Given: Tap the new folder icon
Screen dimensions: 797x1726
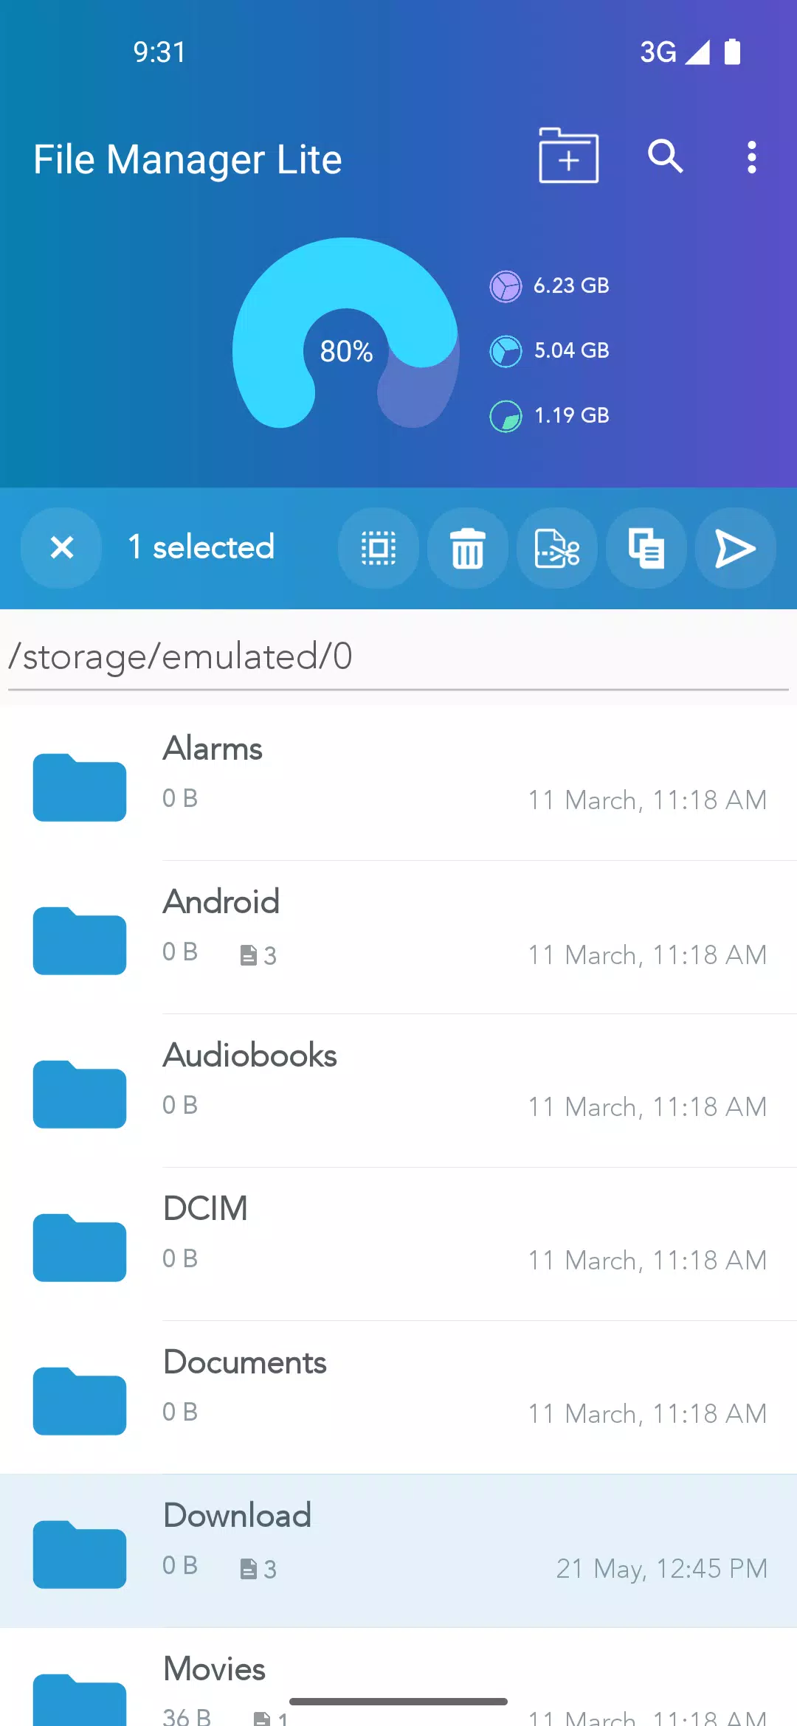Looking at the screenshot, I should tap(568, 156).
